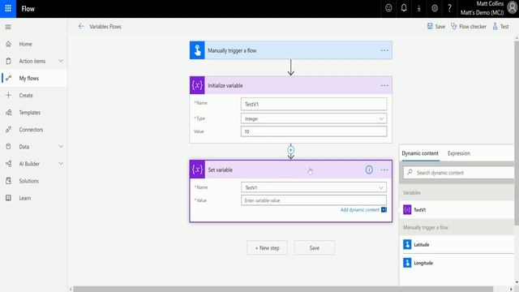
Task: Expand the AI Builder chevron
Action: tap(61, 164)
